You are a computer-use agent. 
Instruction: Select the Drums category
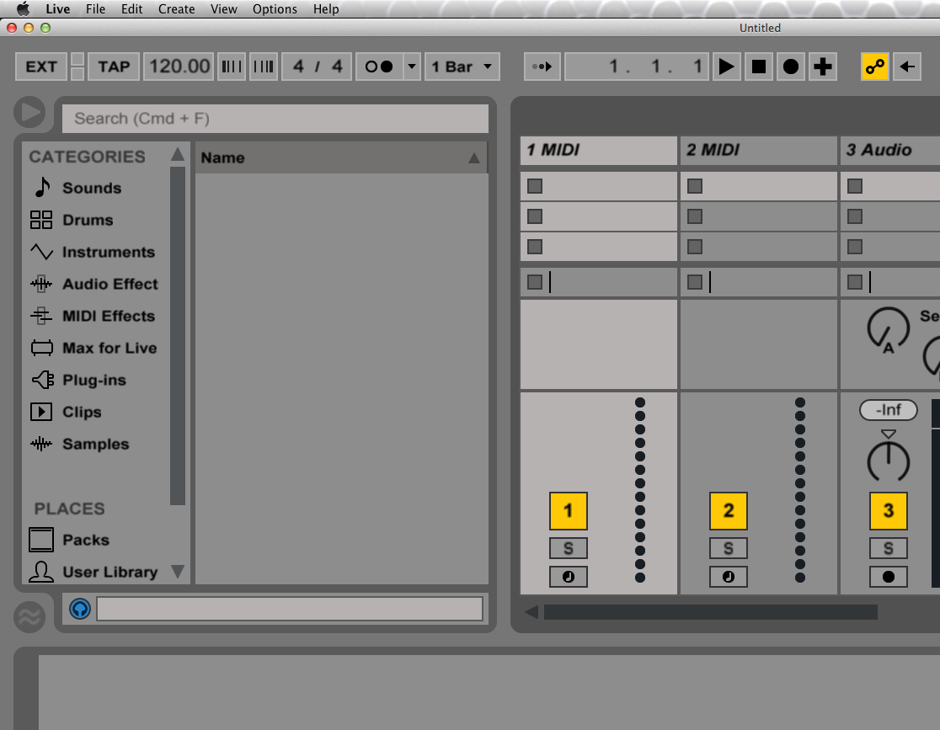(87, 220)
